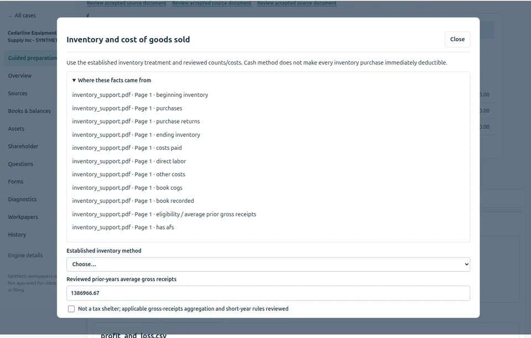The height and width of the screenshot is (338, 531).
Task: Click the 'Inventory and cost of goods sold' heading
Action: click(128, 40)
